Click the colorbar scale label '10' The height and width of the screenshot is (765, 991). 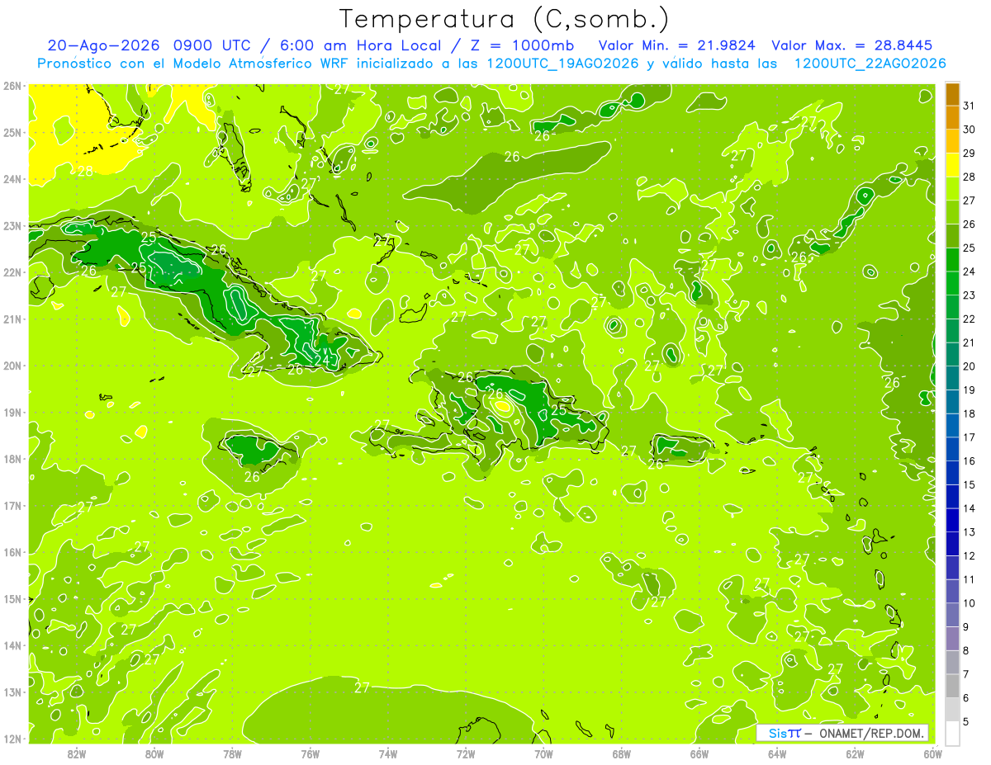[970, 603]
